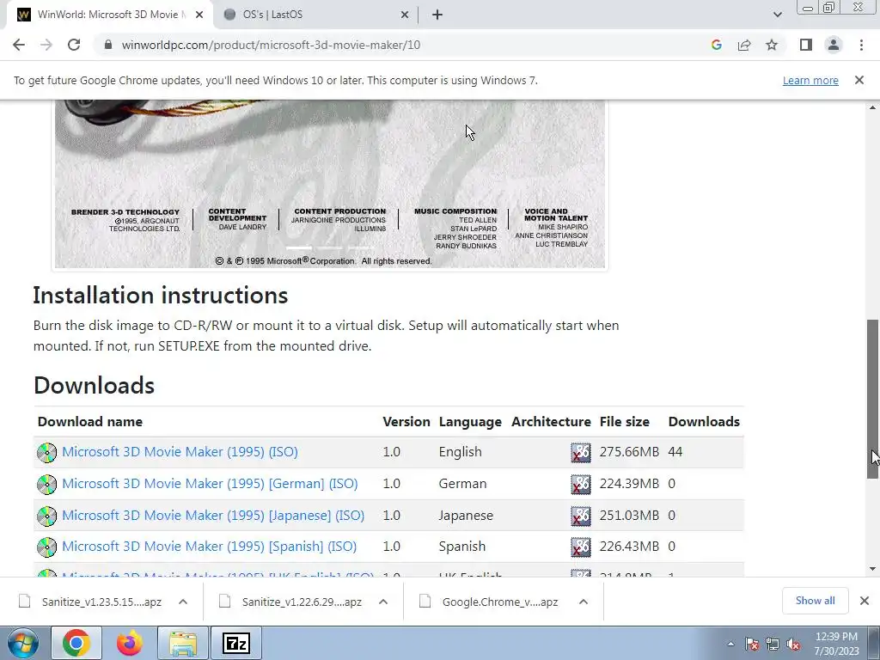Open the [Japanese] ISO download link
Screen dimensions: 880x660
pos(213,516)
